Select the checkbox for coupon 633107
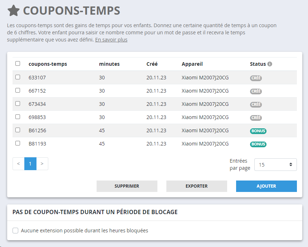 (18, 77)
